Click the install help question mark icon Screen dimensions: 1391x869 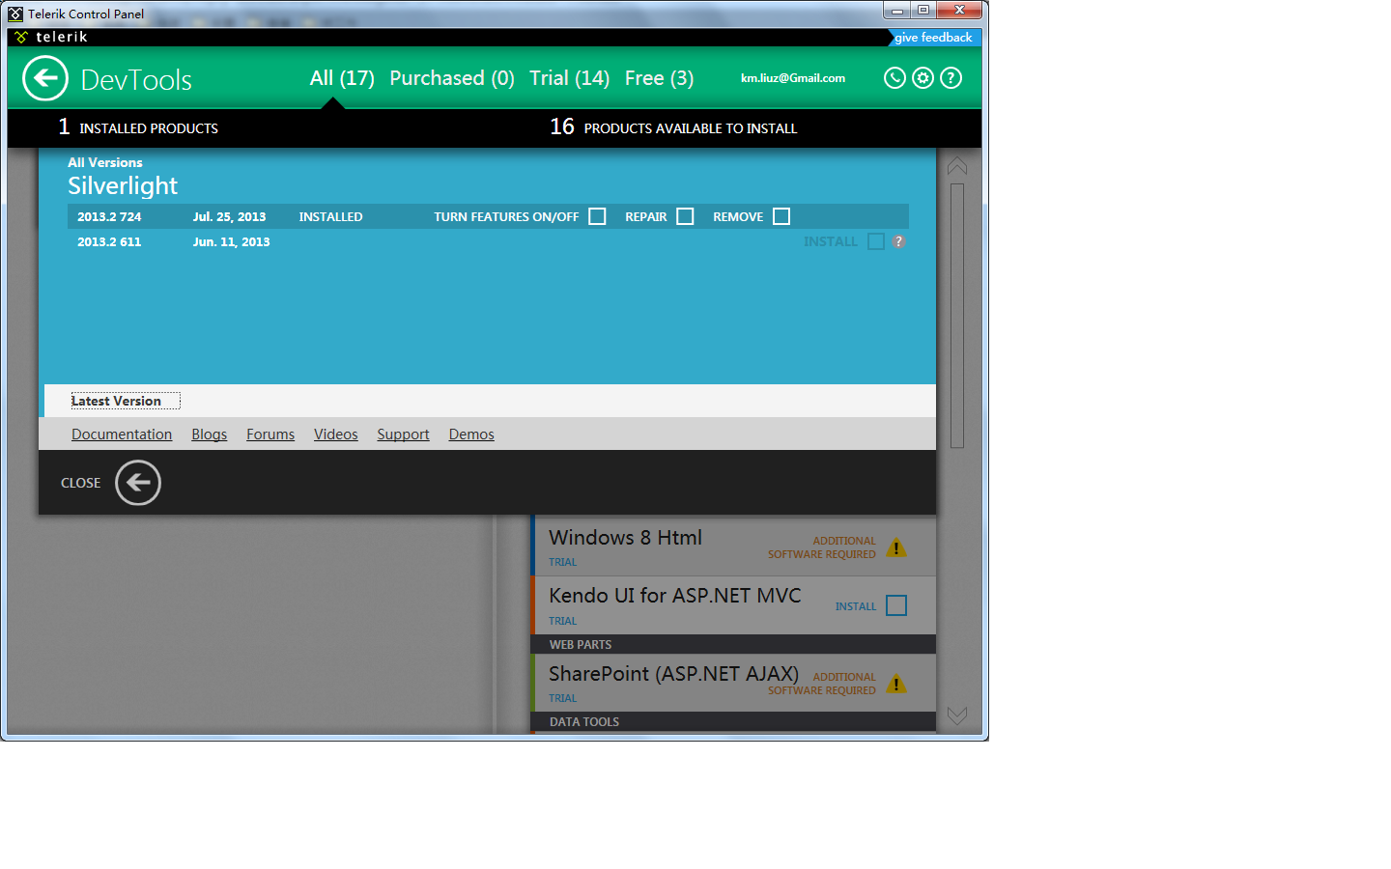898,241
